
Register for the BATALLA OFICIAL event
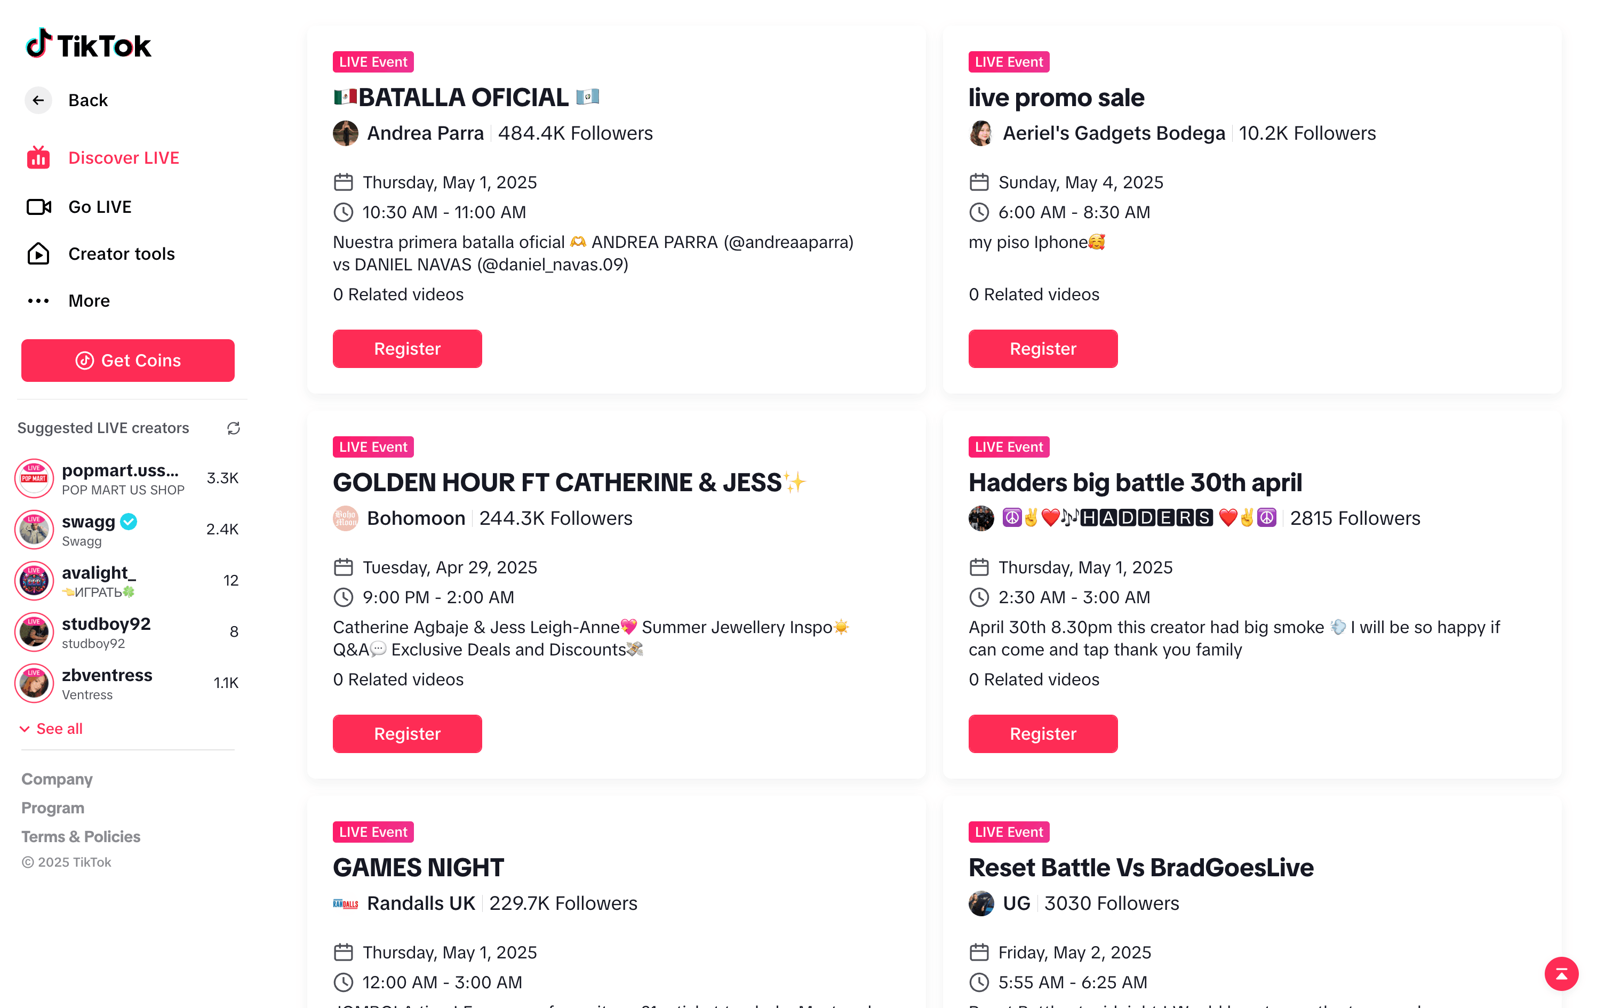click(407, 349)
